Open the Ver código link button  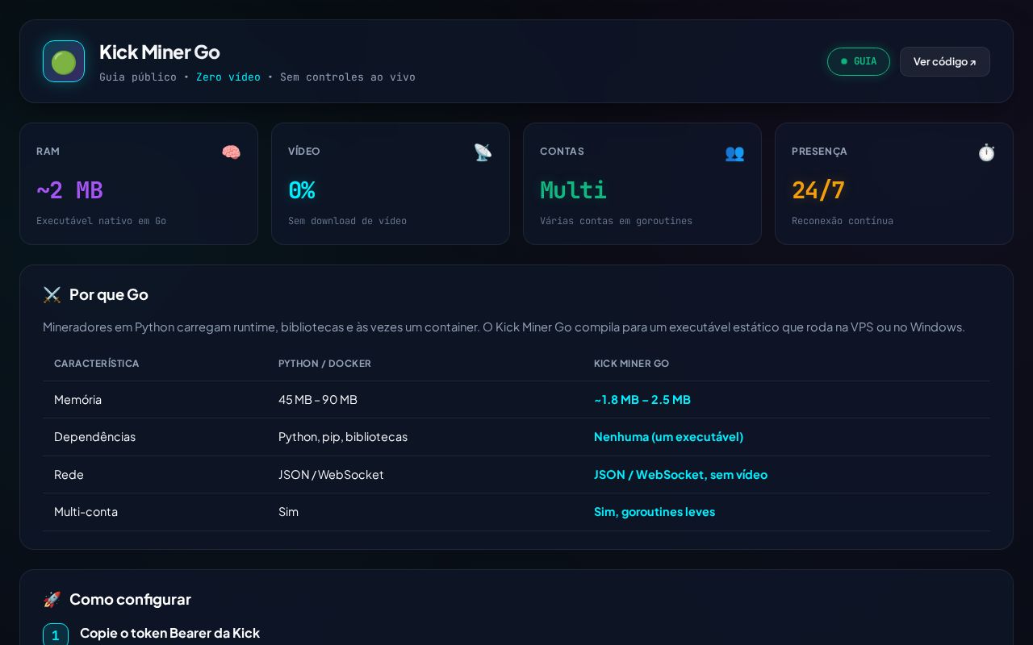[x=945, y=61]
